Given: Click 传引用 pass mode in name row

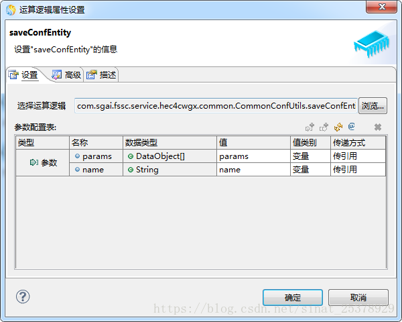Looking at the screenshot, I should (x=358, y=170).
